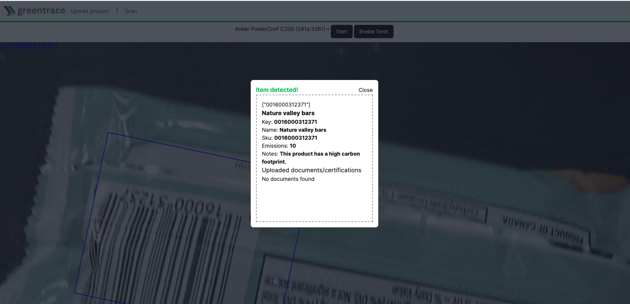Click the Name: Nature valley bars line
Viewport: 630px width, 304px height.
click(294, 130)
